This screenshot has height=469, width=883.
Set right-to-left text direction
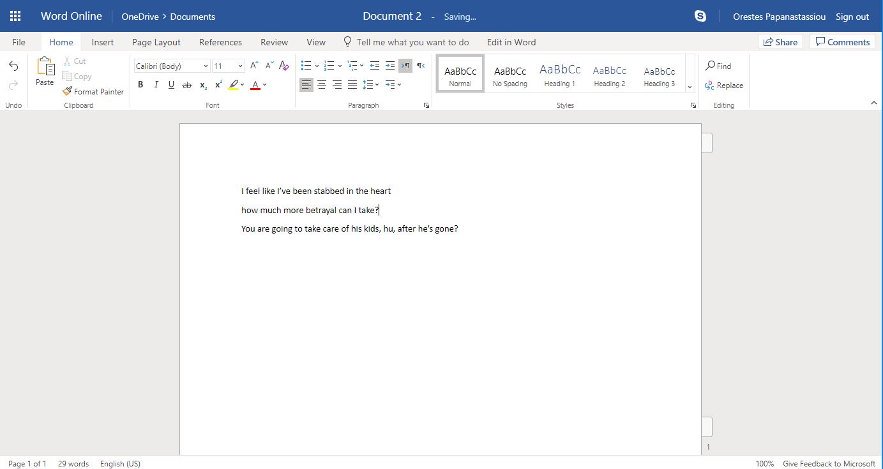pos(421,66)
